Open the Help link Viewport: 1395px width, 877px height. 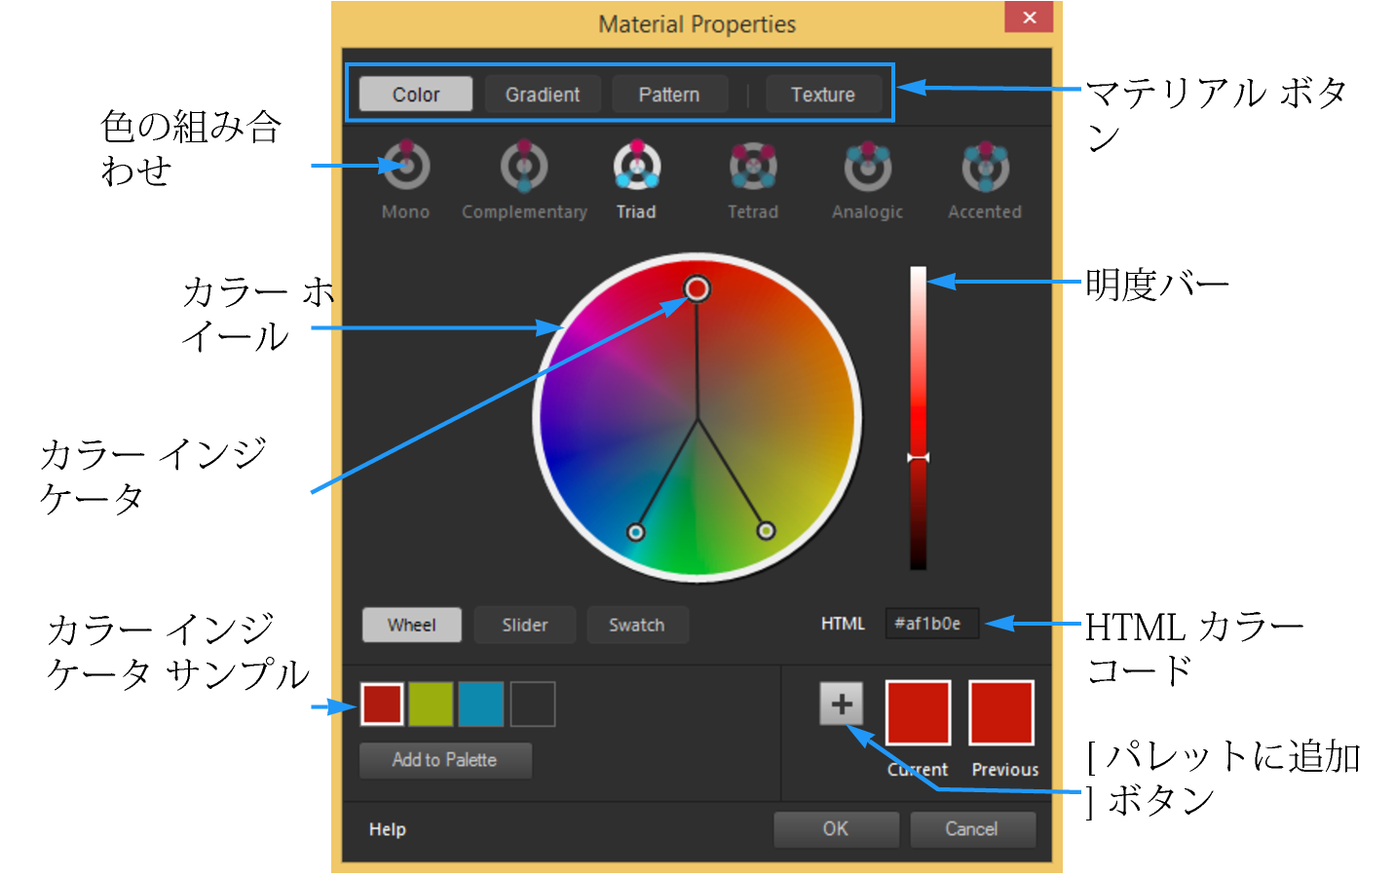coord(388,829)
